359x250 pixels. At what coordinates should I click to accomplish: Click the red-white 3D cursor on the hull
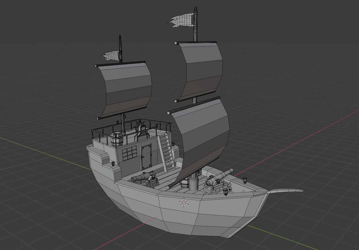(x=184, y=203)
